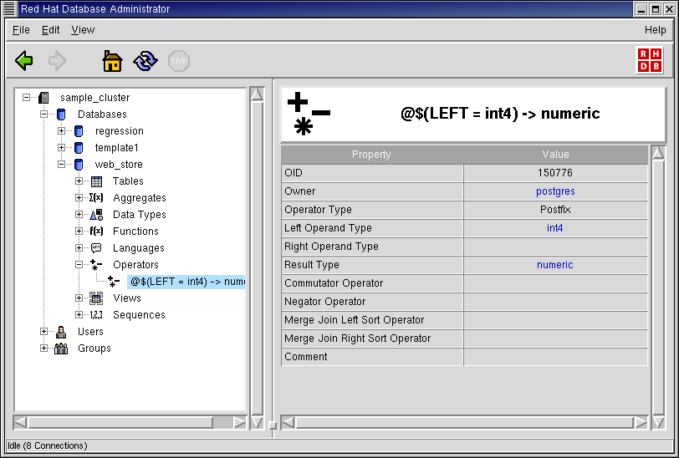Screen dimensions: 679x458
Task: Expand the Functions node
Action: click(x=79, y=232)
